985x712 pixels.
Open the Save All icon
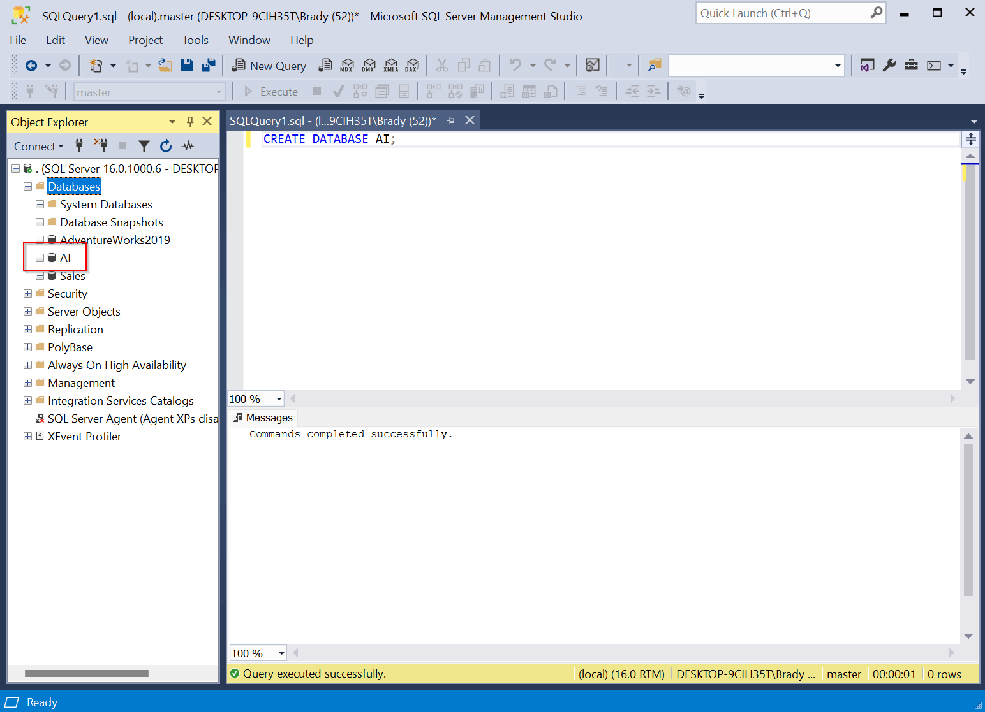[208, 65]
